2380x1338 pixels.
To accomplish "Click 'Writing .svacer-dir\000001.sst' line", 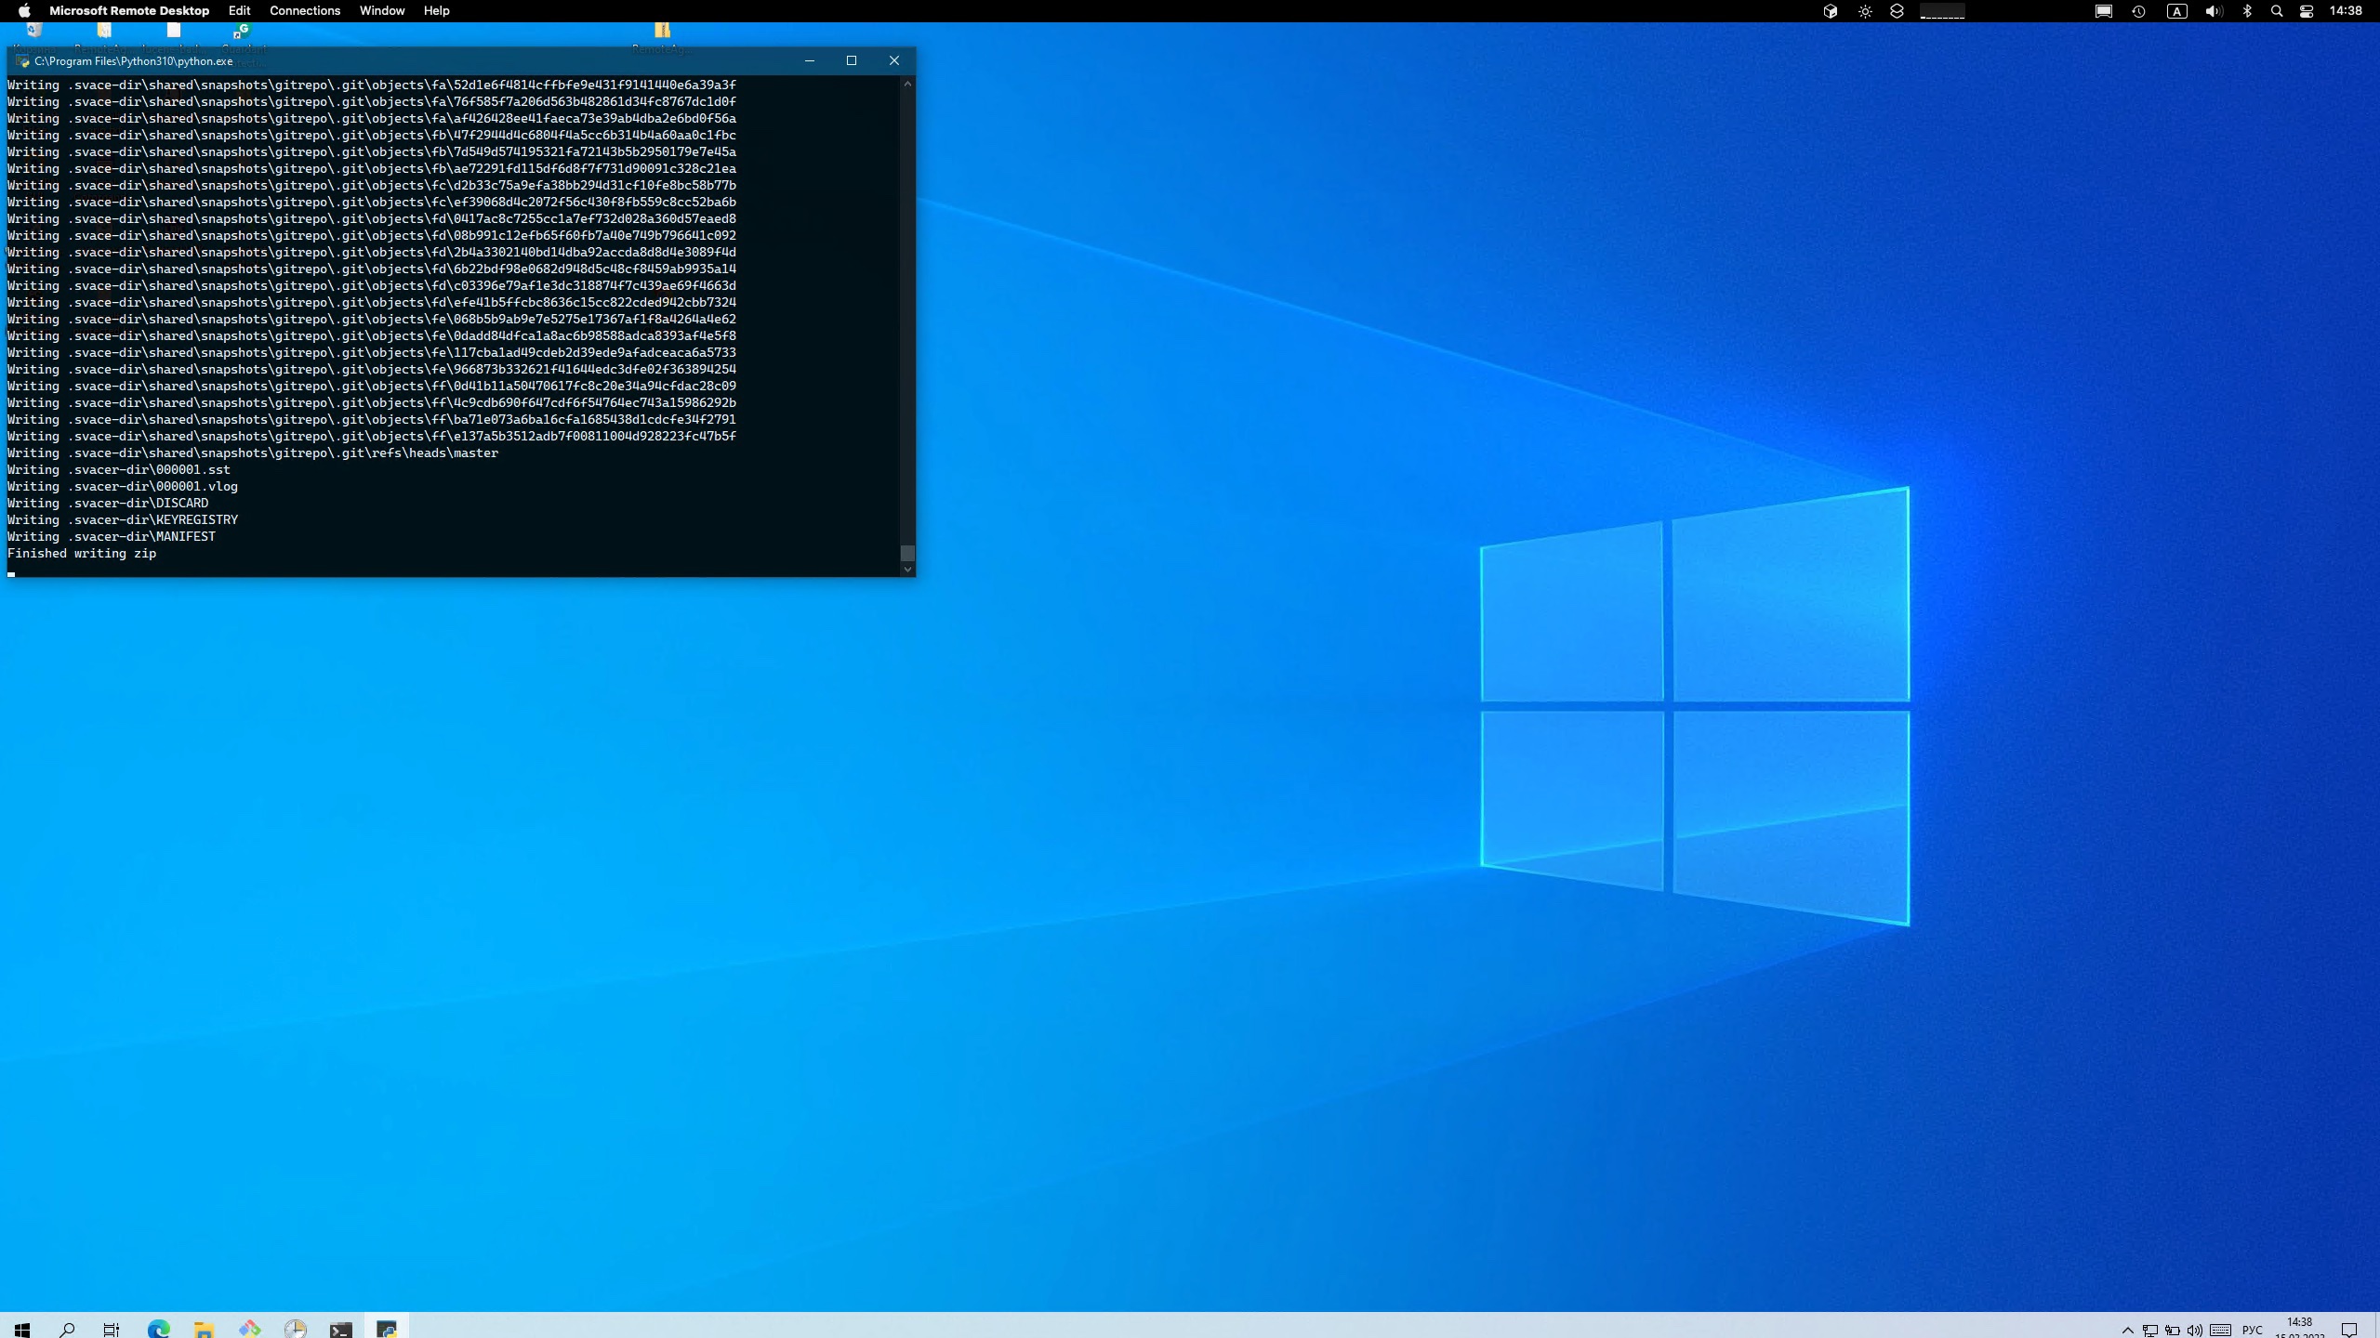I will point(119,470).
